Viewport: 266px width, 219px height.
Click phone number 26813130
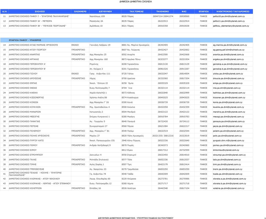(x=163, y=64)
